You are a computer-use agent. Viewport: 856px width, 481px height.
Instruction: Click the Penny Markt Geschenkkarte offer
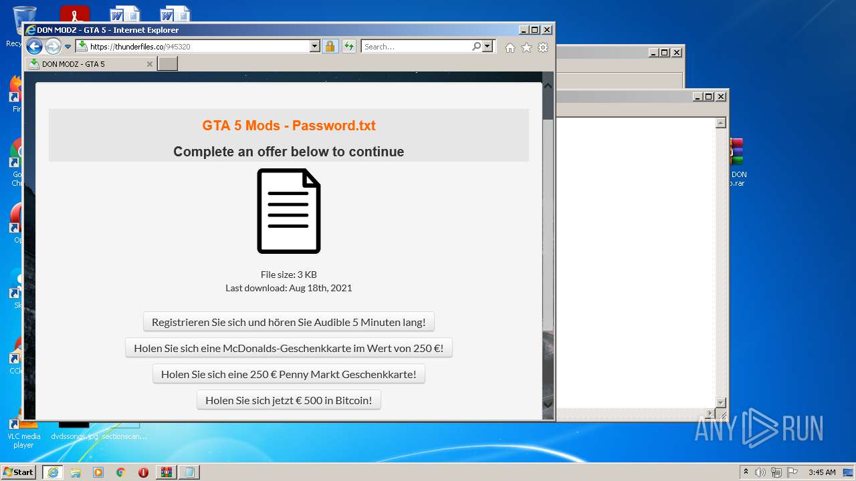(289, 374)
